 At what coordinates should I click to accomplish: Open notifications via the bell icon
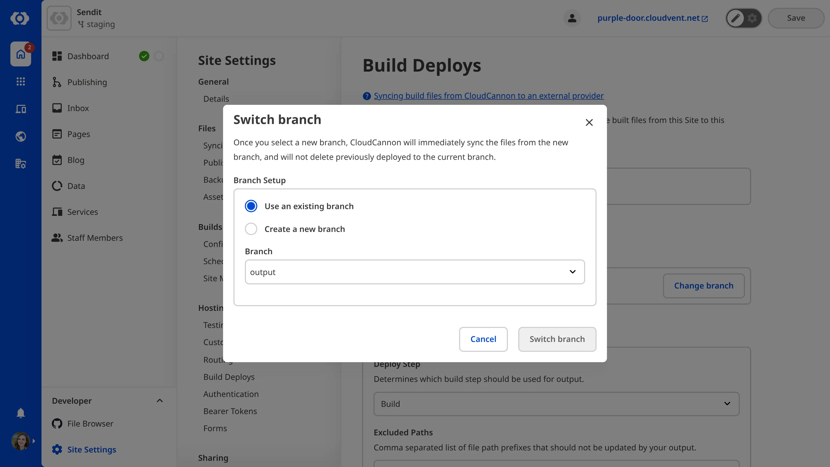pyautogui.click(x=20, y=413)
